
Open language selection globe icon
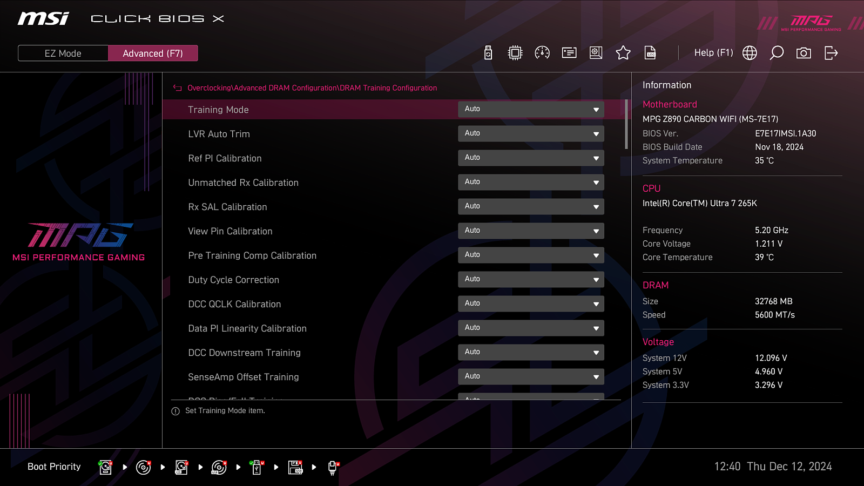tap(750, 53)
